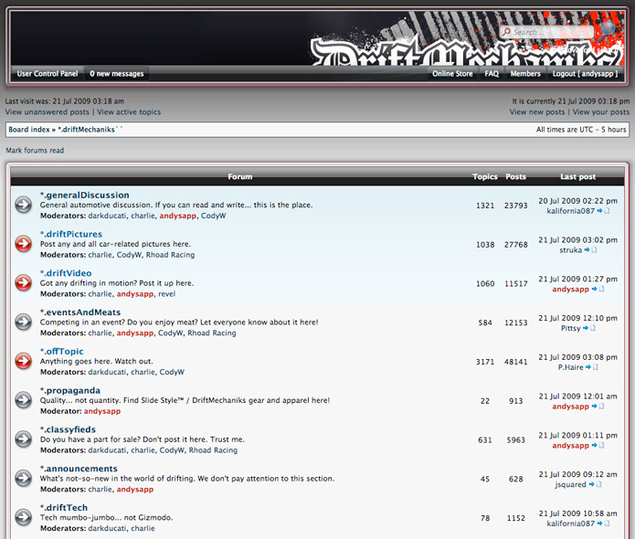Go to the Online Store
The width and height of the screenshot is (635, 539).
pos(452,74)
